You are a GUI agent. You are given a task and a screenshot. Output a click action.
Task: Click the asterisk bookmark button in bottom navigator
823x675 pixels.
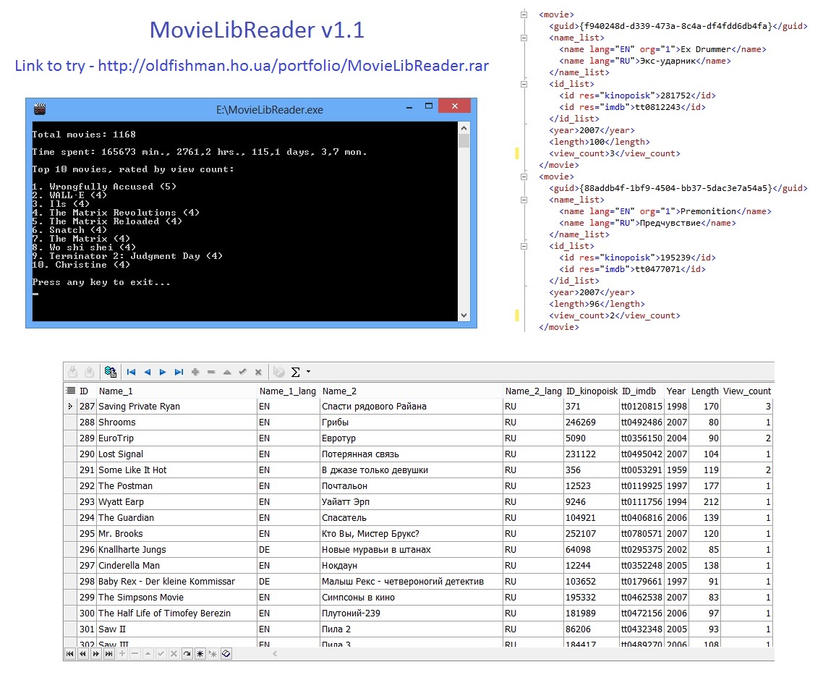pos(200,654)
